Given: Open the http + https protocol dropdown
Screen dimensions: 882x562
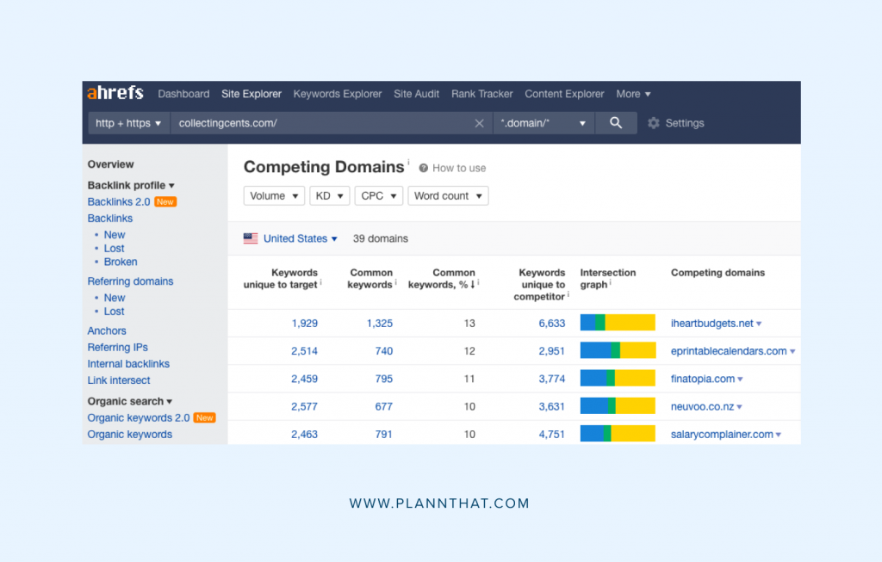Looking at the screenshot, I should (129, 123).
